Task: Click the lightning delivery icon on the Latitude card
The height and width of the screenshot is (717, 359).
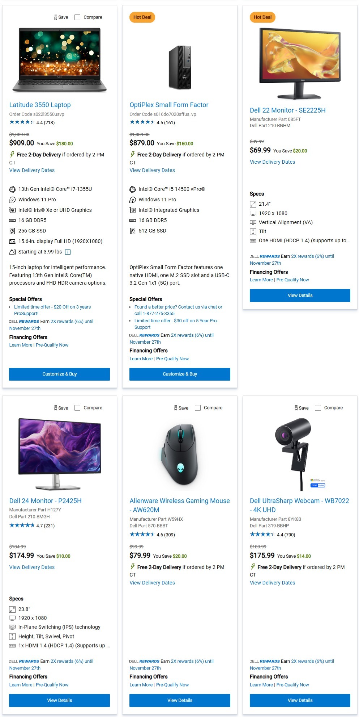Action: tap(11, 155)
